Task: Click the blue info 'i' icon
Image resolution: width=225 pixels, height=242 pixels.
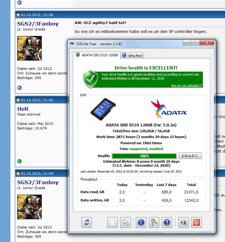Action: [x=141, y=222]
